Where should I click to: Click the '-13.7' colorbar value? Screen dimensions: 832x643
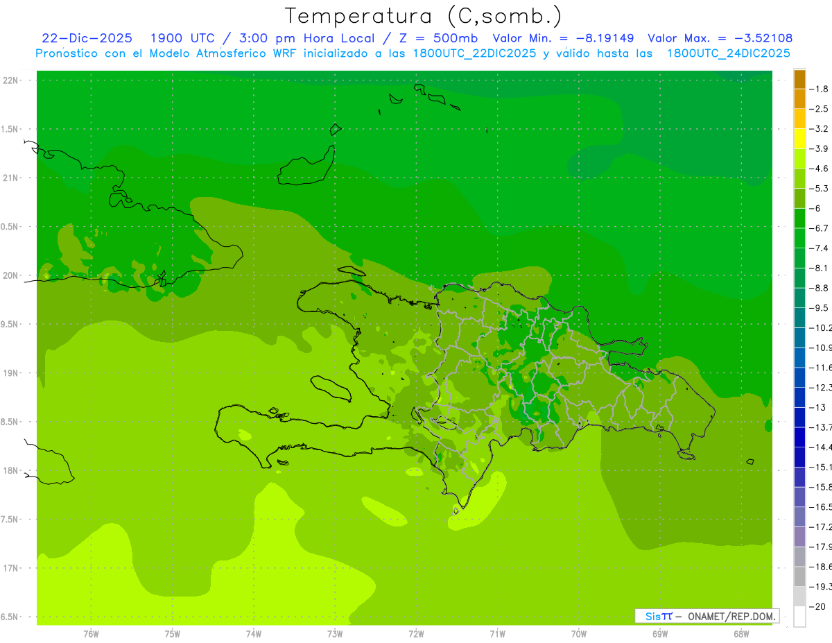(821, 427)
